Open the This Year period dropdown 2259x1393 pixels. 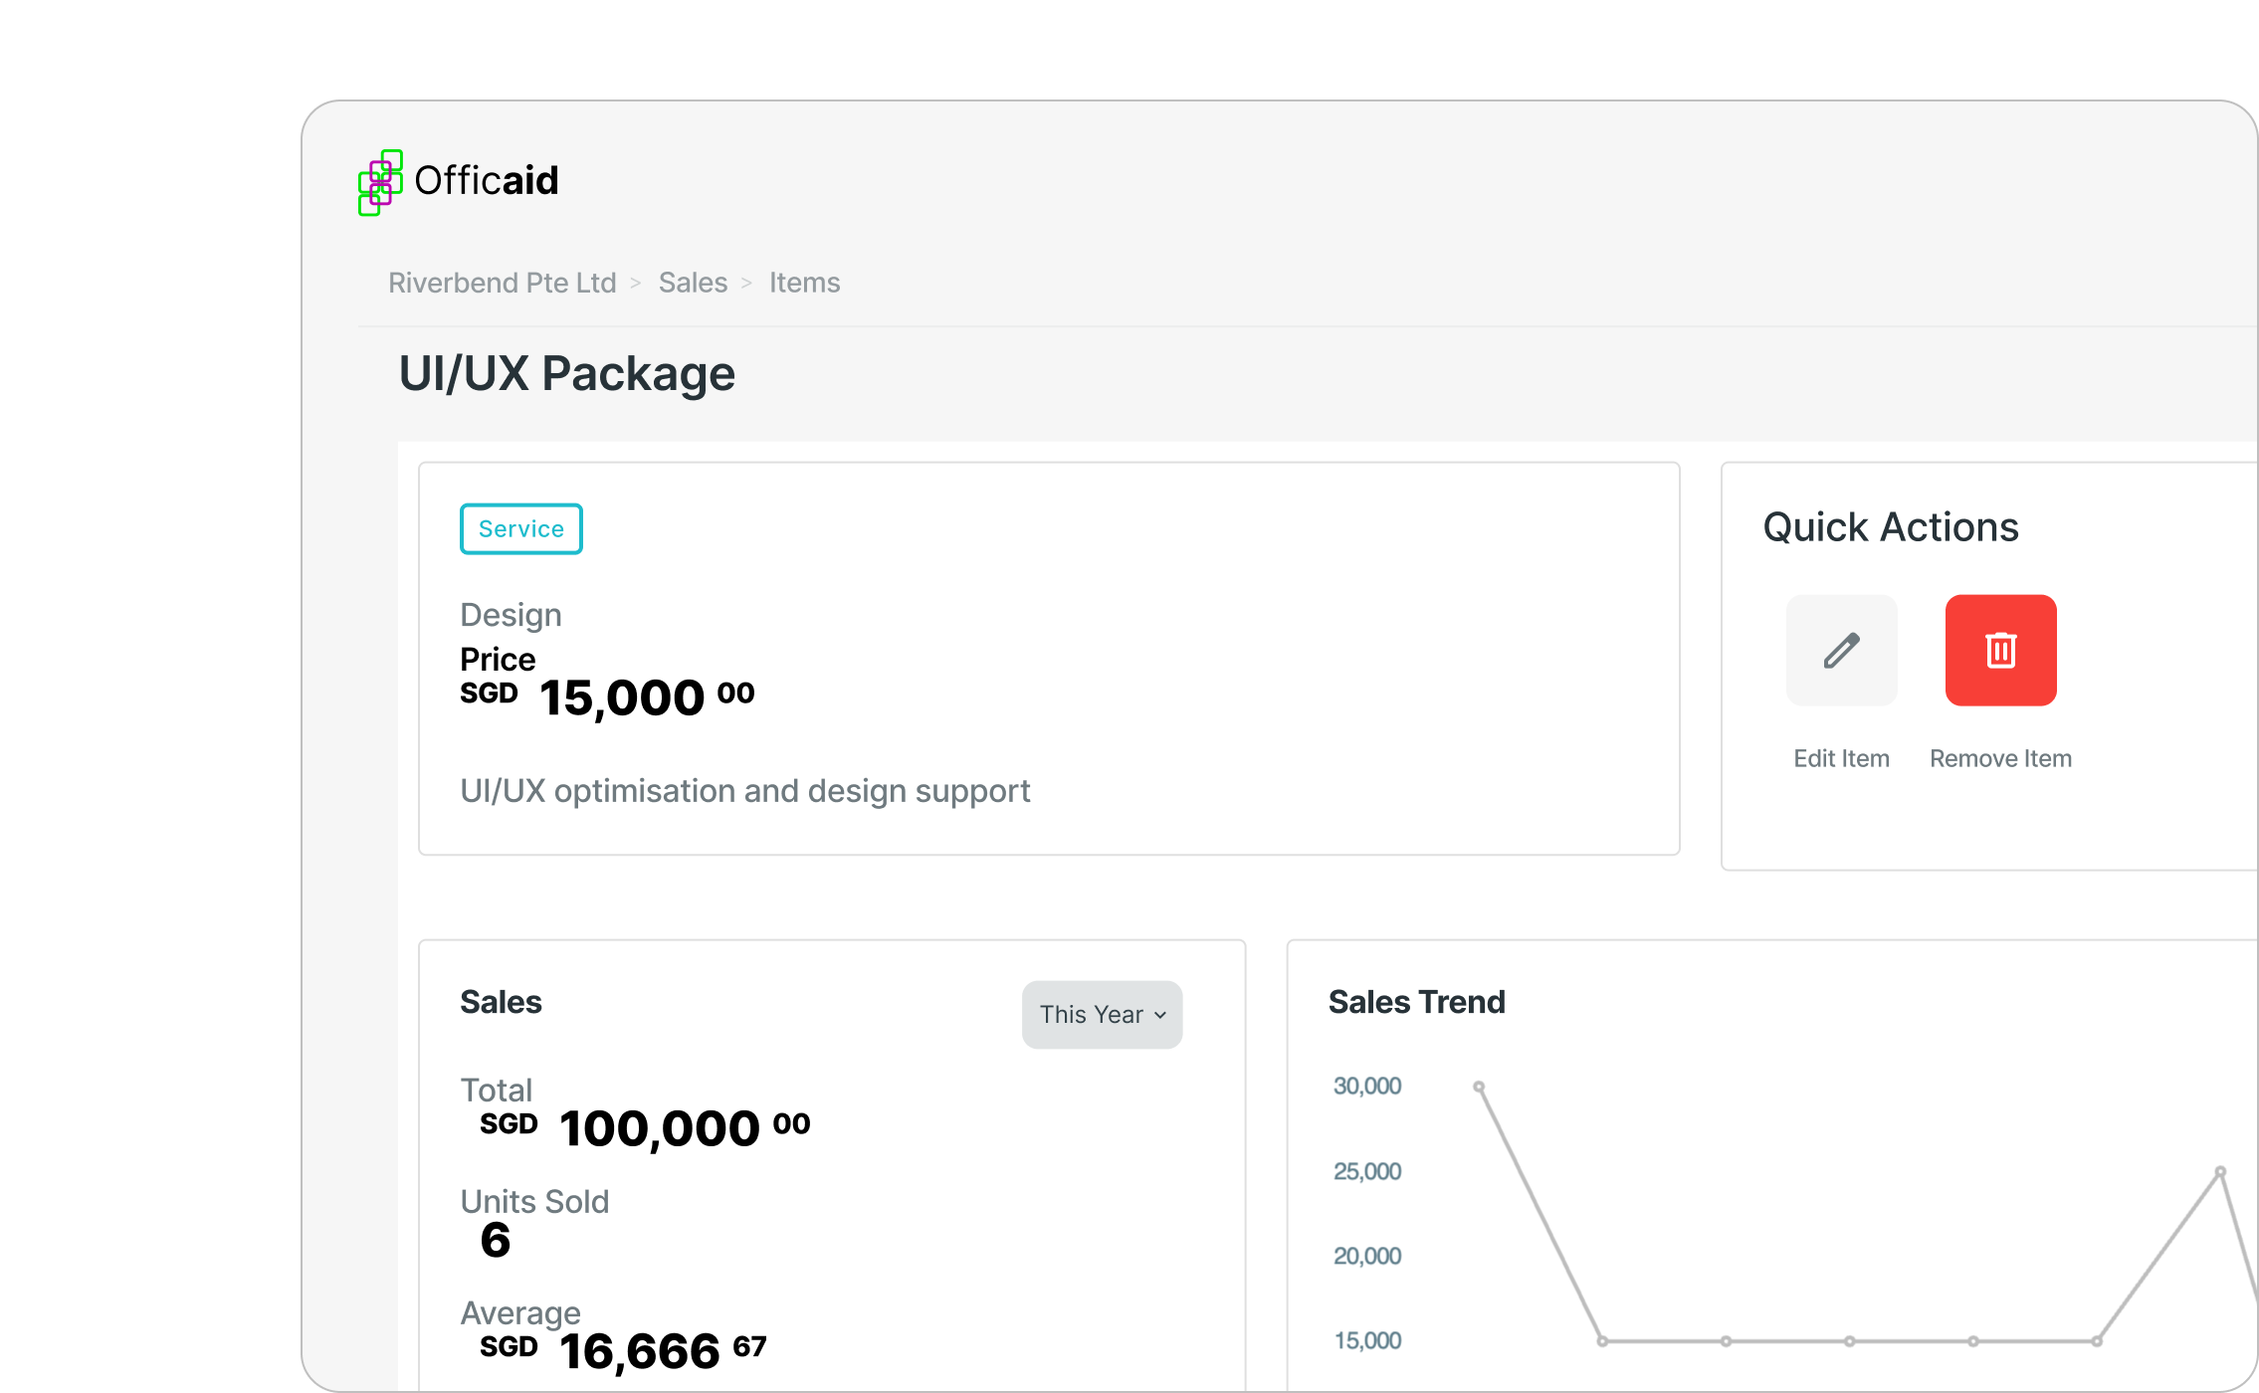(x=1101, y=1015)
